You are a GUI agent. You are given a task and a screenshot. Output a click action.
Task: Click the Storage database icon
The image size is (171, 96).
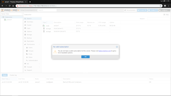(25, 35)
